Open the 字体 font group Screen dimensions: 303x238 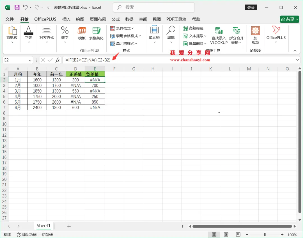29,35
